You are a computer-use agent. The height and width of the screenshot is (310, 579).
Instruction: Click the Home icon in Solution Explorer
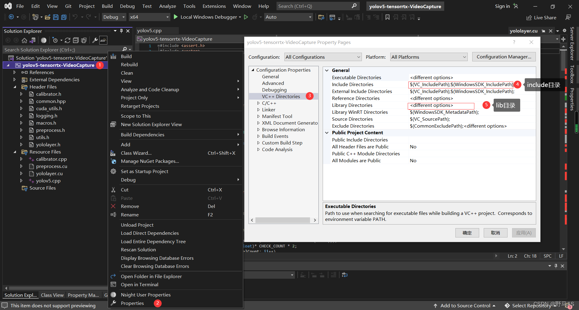pyautogui.click(x=24, y=40)
